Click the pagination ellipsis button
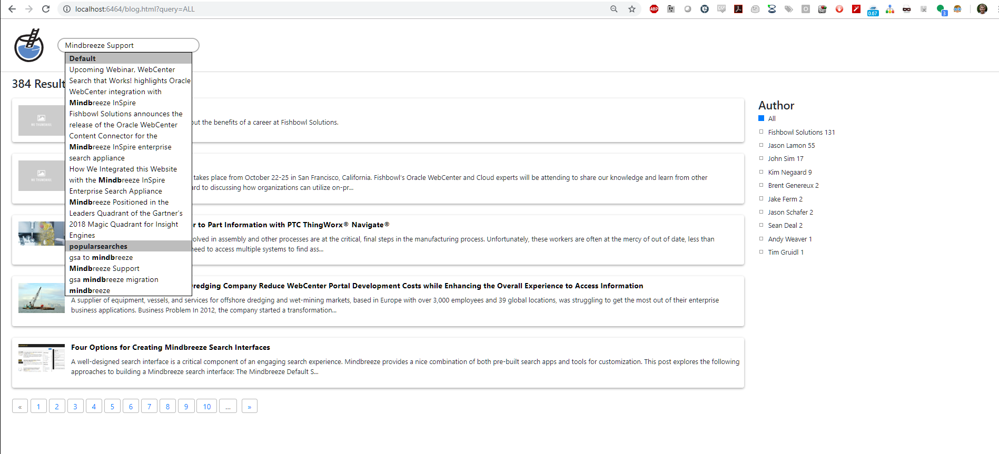The width and height of the screenshot is (999, 454). click(228, 406)
